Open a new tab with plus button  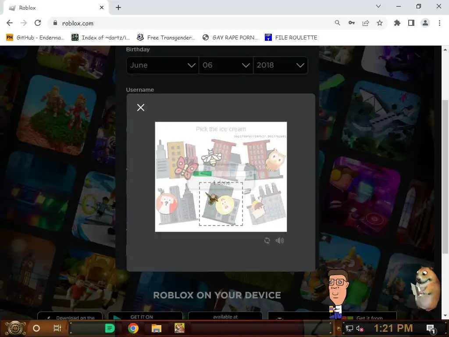[x=118, y=8]
